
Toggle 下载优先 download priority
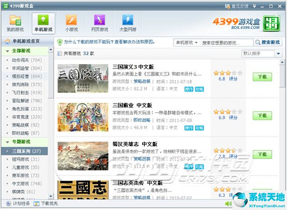click(x=46, y=204)
